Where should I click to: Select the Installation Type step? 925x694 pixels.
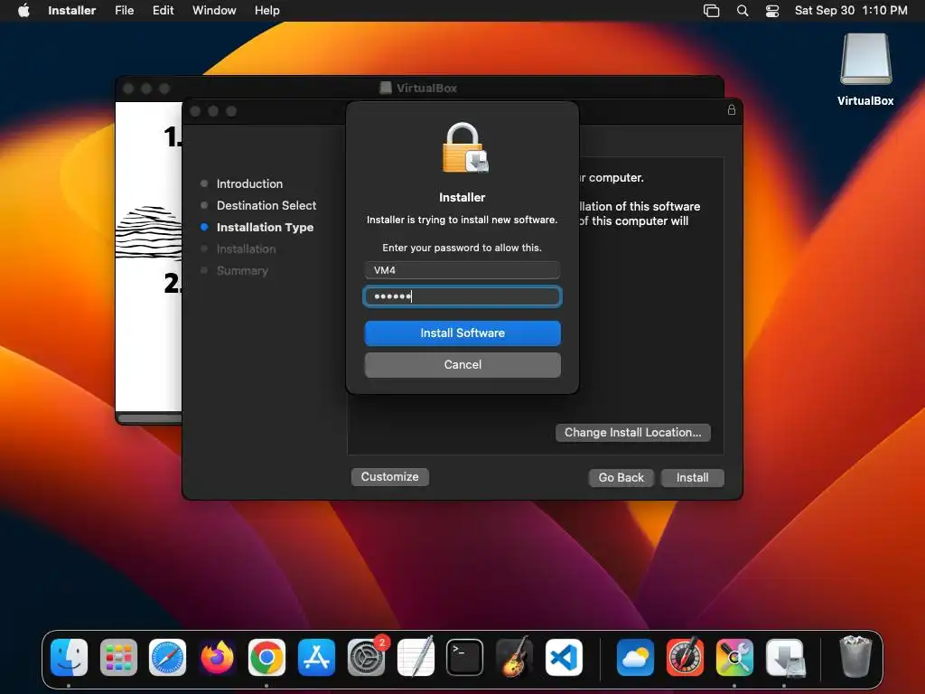[x=265, y=227]
